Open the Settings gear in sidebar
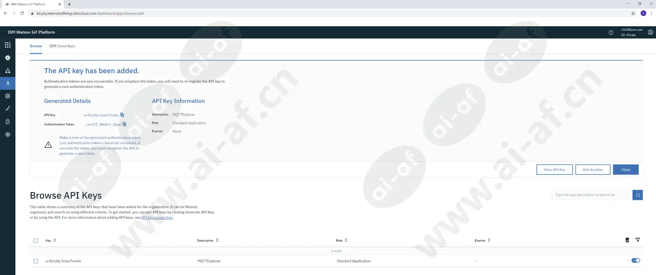The image size is (656, 275). 8,135
